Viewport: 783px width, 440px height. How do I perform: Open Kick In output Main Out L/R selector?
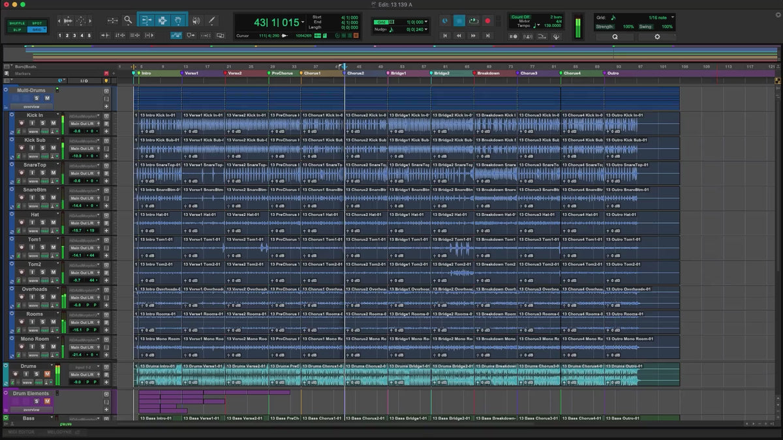83,123
